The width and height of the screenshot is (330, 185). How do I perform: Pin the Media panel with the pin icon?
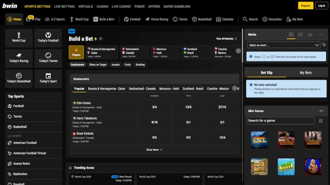pyautogui.click(x=324, y=44)
